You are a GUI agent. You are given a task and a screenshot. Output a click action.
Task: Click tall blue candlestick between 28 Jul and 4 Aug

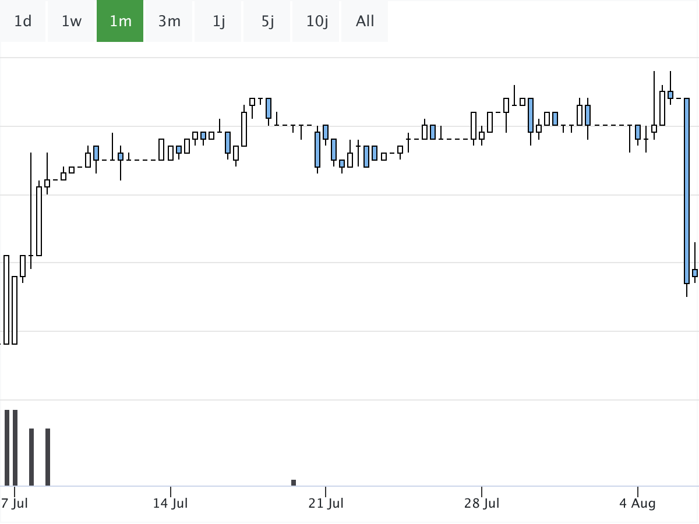click(x=531, y=115)
